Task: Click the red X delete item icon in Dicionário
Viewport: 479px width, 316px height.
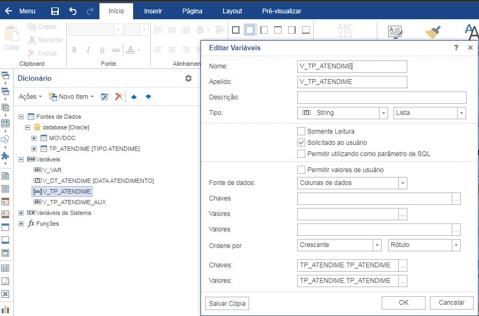Action: point(119,97)
